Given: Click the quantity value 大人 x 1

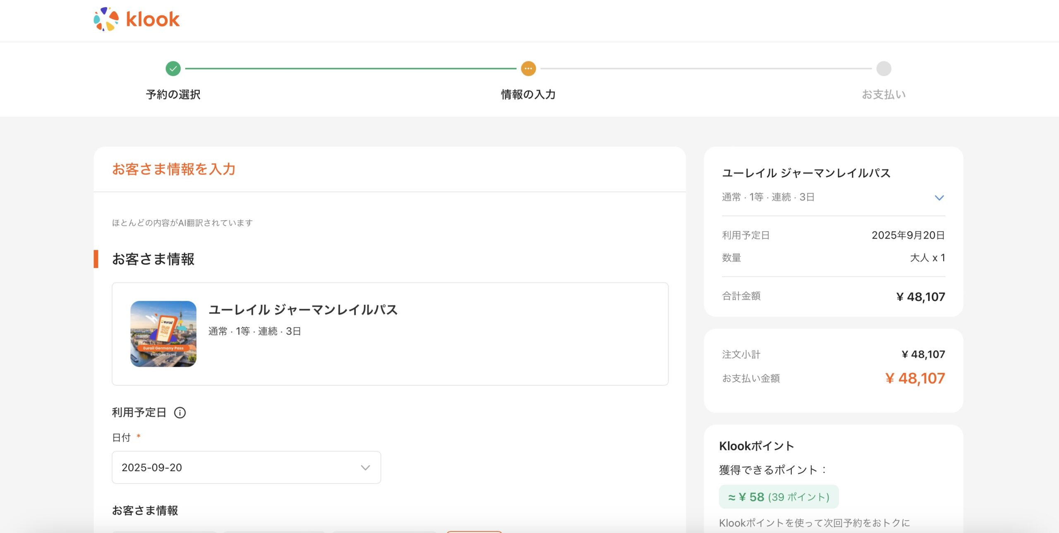Looking at the screenshot, I should (927, 258).
